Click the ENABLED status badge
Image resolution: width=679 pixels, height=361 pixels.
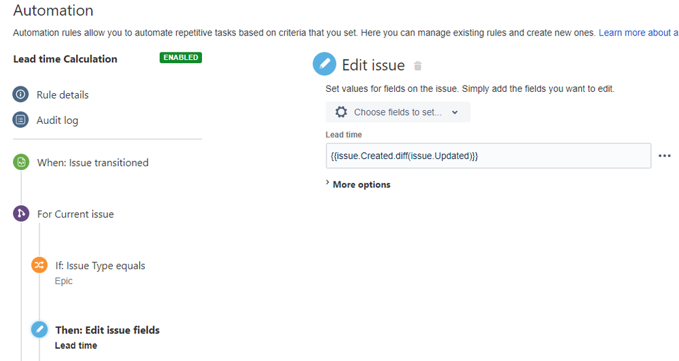(181, 57)
